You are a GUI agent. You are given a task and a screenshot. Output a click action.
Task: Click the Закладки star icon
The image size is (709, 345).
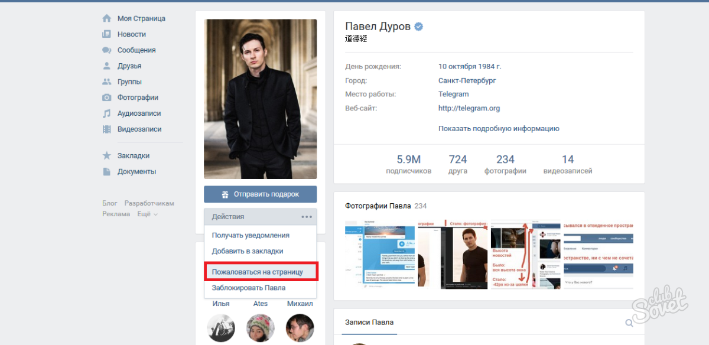pos(106,156)
